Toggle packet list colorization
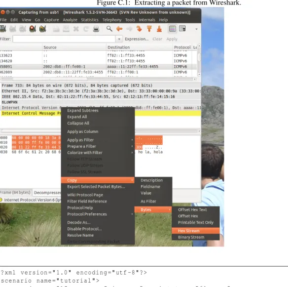288x287 pixels. tap(173, 29)
